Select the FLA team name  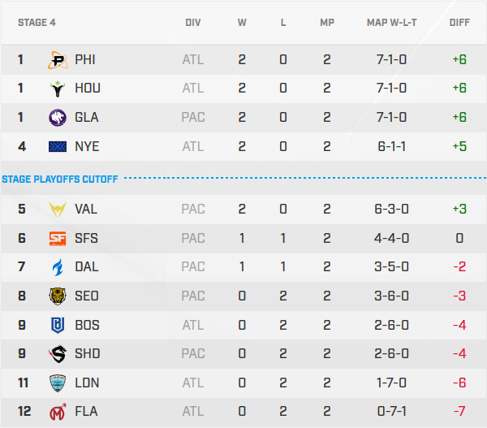click(x=86, y=412)
